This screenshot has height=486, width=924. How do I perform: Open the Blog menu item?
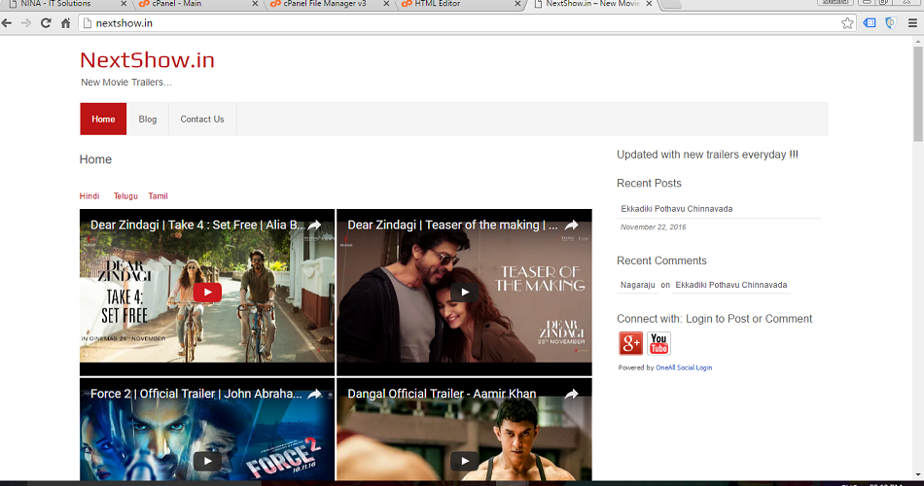click(x=147, y=120)
